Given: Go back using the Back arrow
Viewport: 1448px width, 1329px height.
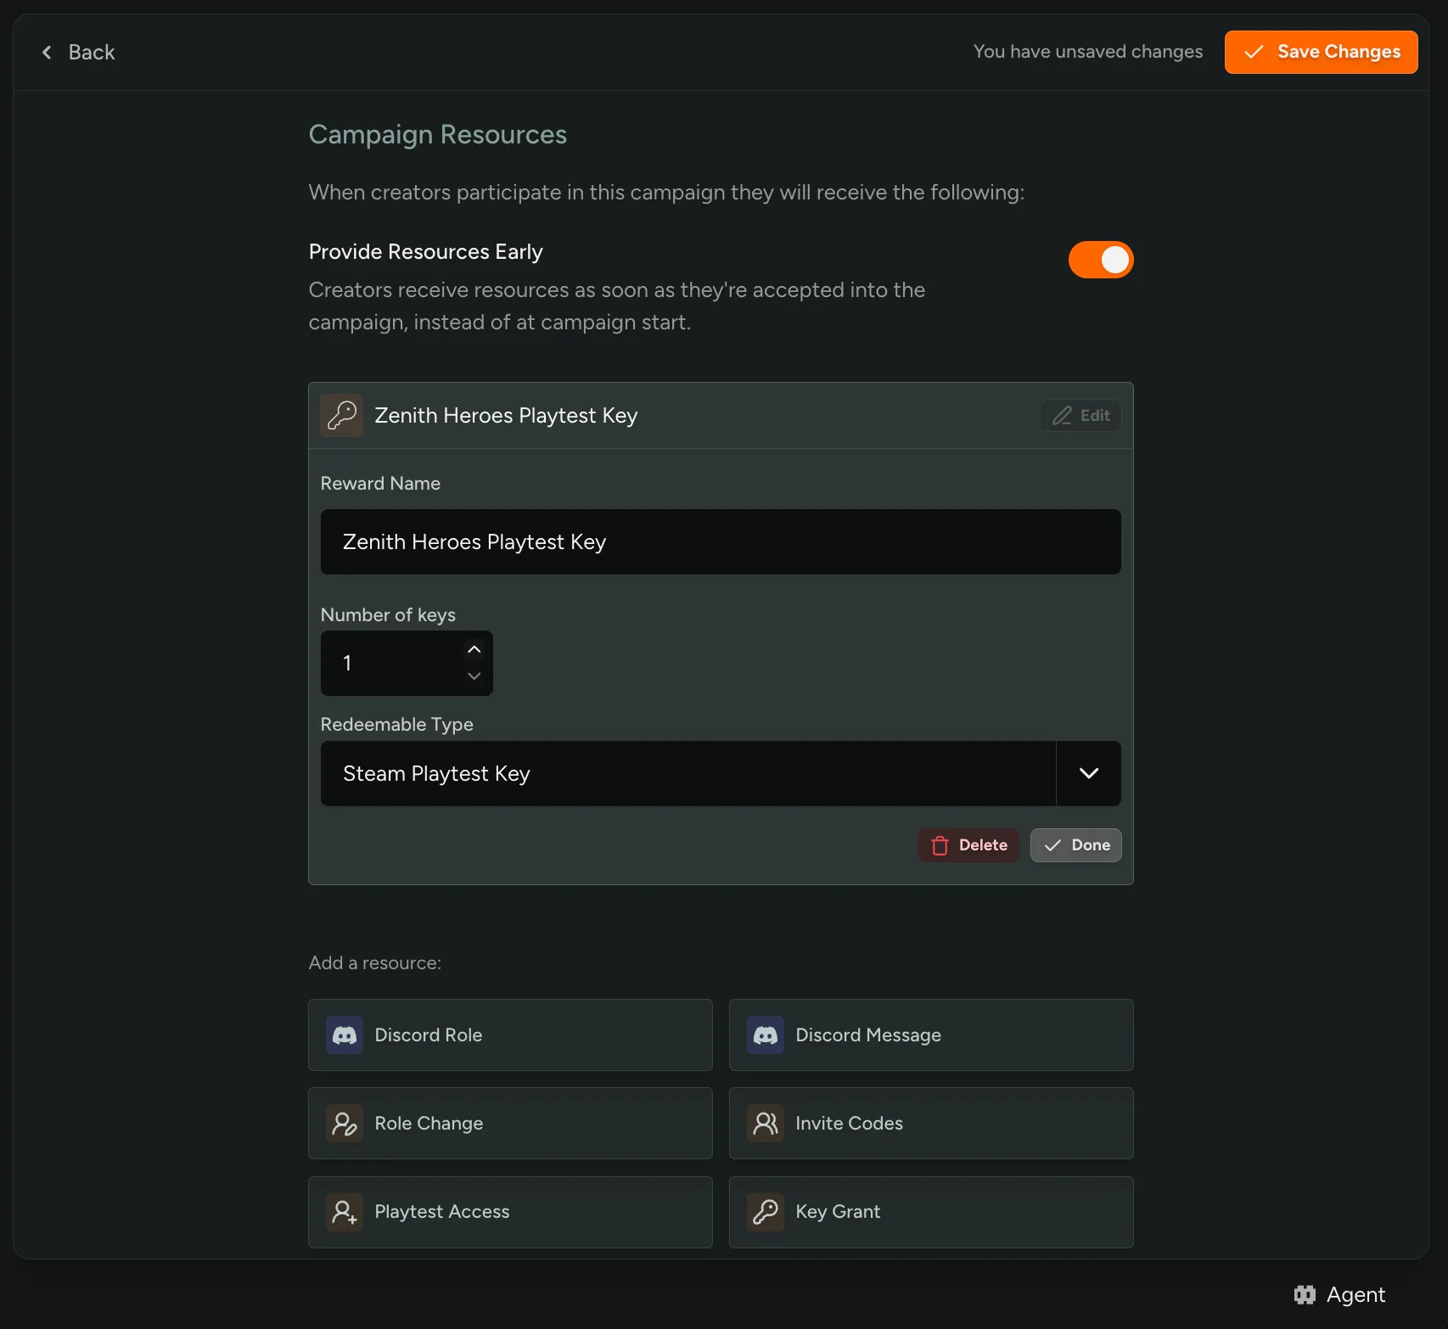Looking at the screenshot, I should pos(77,52).
